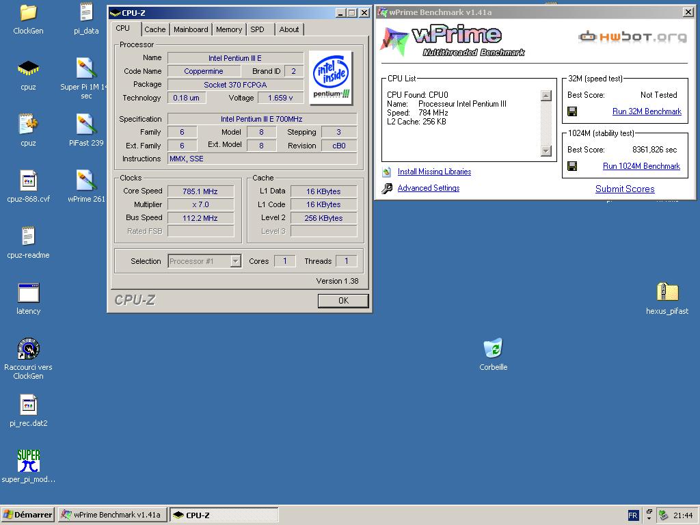Click CPU List scroll up arrow
Screen dimensions: 700x525
click(x=546, y=96)
